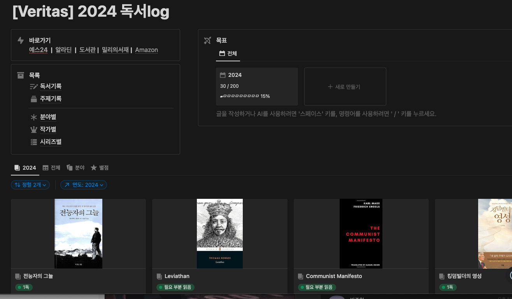Click the list icon next to 시리즈별

click(x=34, y=142)
